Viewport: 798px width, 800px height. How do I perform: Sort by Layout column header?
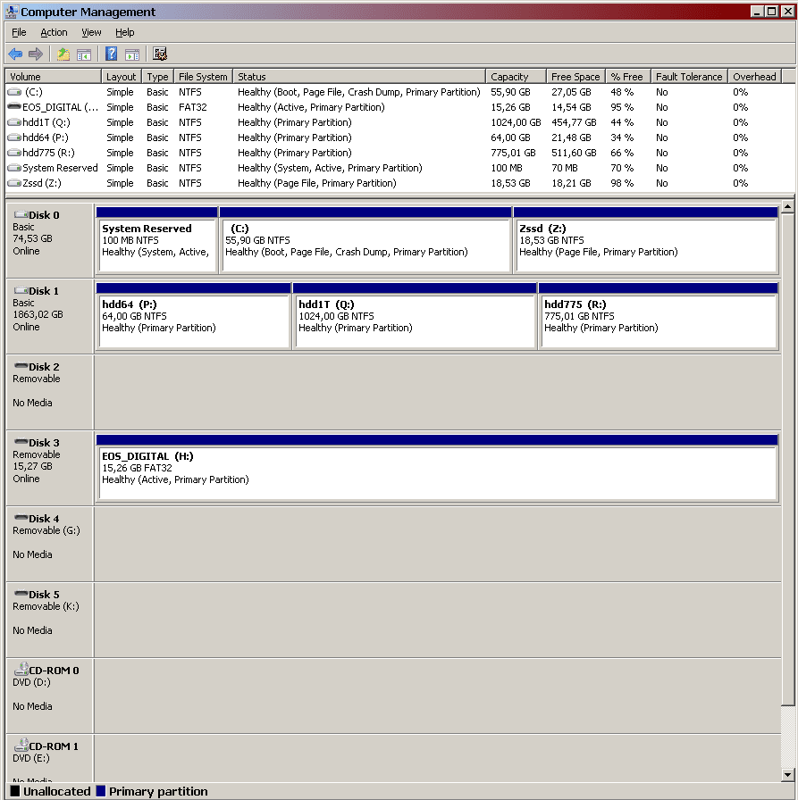(x=122, y=77)
